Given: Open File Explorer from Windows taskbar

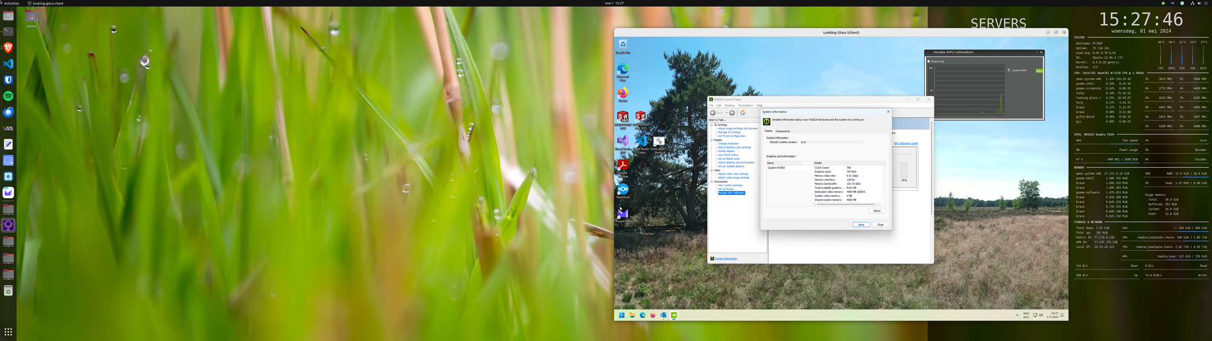Looking at the screenshot, I should click(x=632, y=315).
